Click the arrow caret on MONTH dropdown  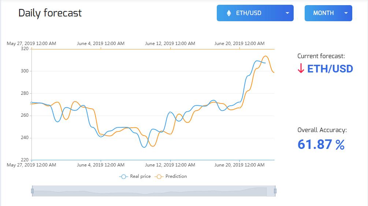[x=346, y=13]
